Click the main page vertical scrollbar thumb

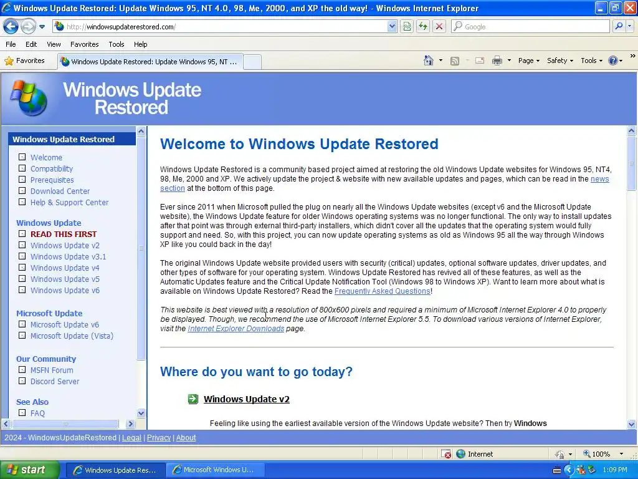[632, 163]
